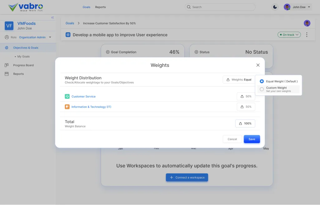Close the Weights dialog

click(258, 65)
